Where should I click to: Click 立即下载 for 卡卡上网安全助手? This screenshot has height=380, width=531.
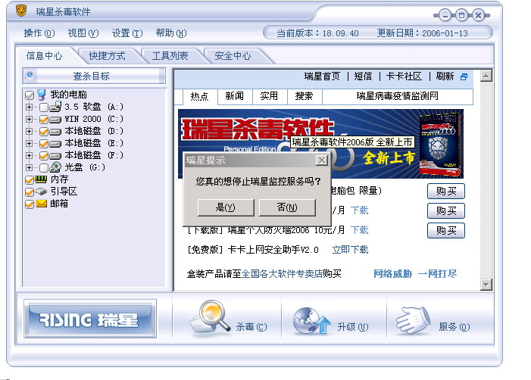pyautogui.click(x=350, y=250)
